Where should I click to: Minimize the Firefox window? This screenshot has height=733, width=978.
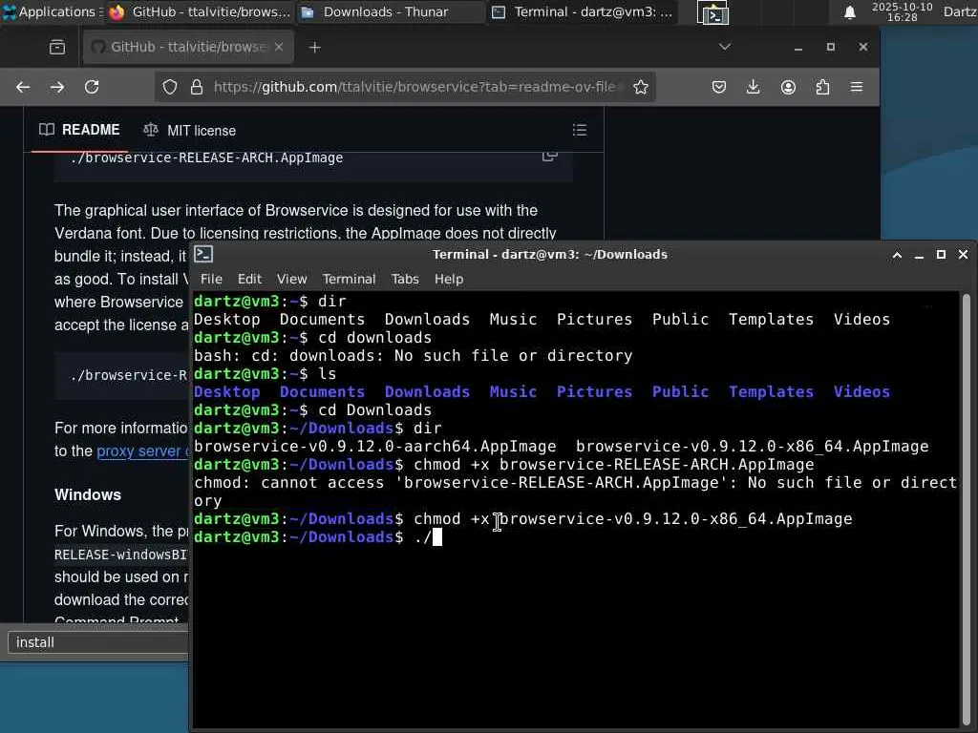click(x=798, y=48)
